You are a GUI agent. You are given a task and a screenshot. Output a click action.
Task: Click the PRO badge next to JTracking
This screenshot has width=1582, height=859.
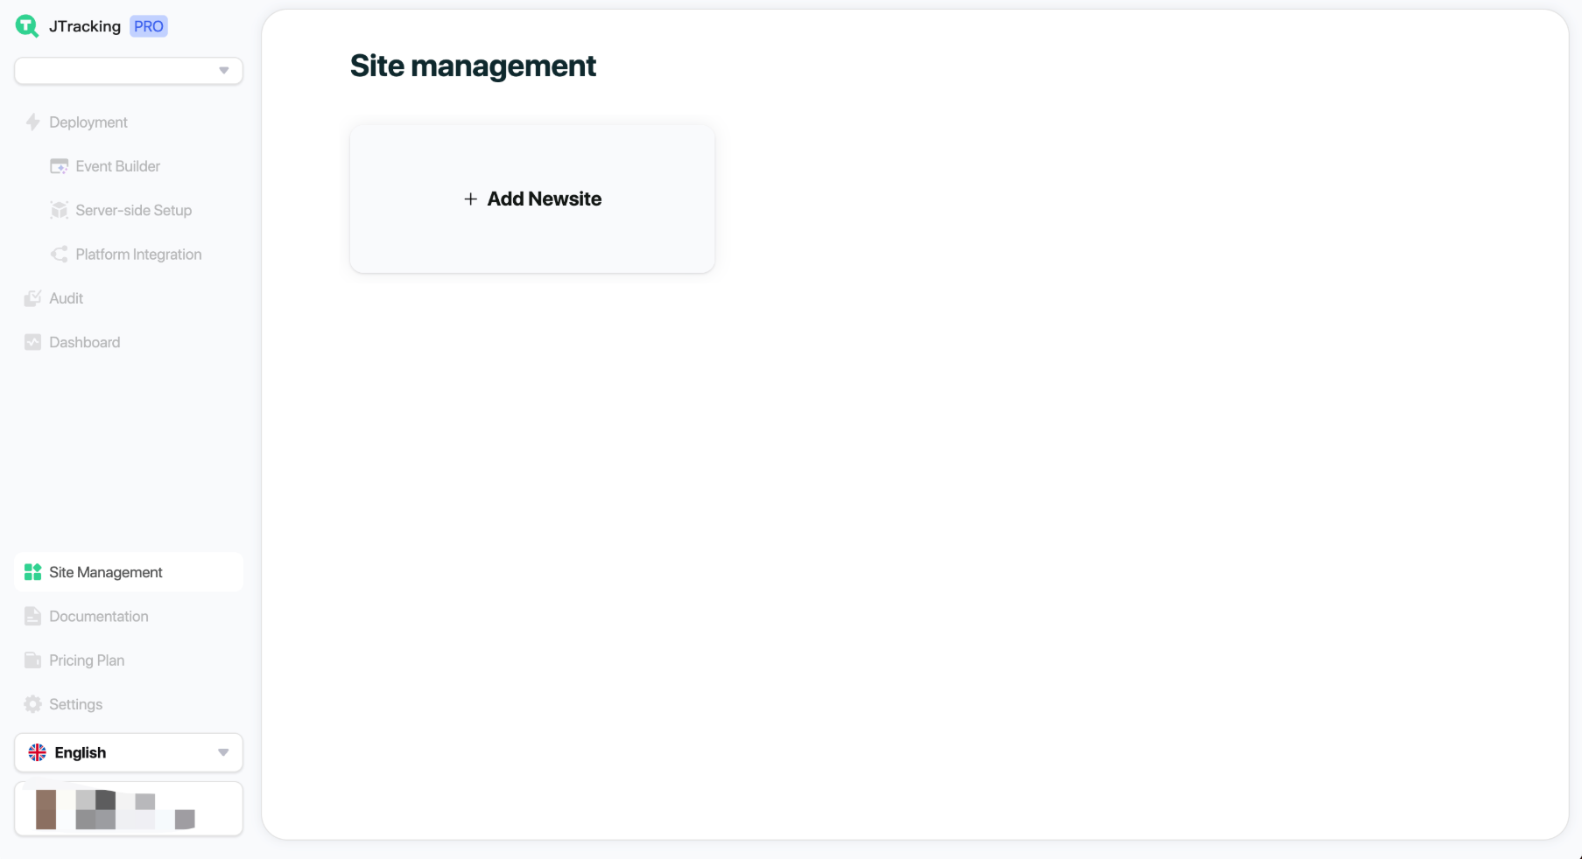point(149,26)
